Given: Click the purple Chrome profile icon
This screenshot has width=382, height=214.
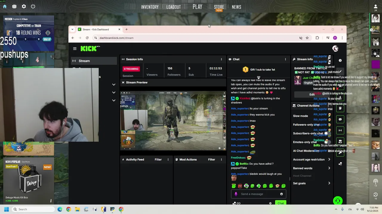Looking at the screenshot, I should click(x=335, y=38).
